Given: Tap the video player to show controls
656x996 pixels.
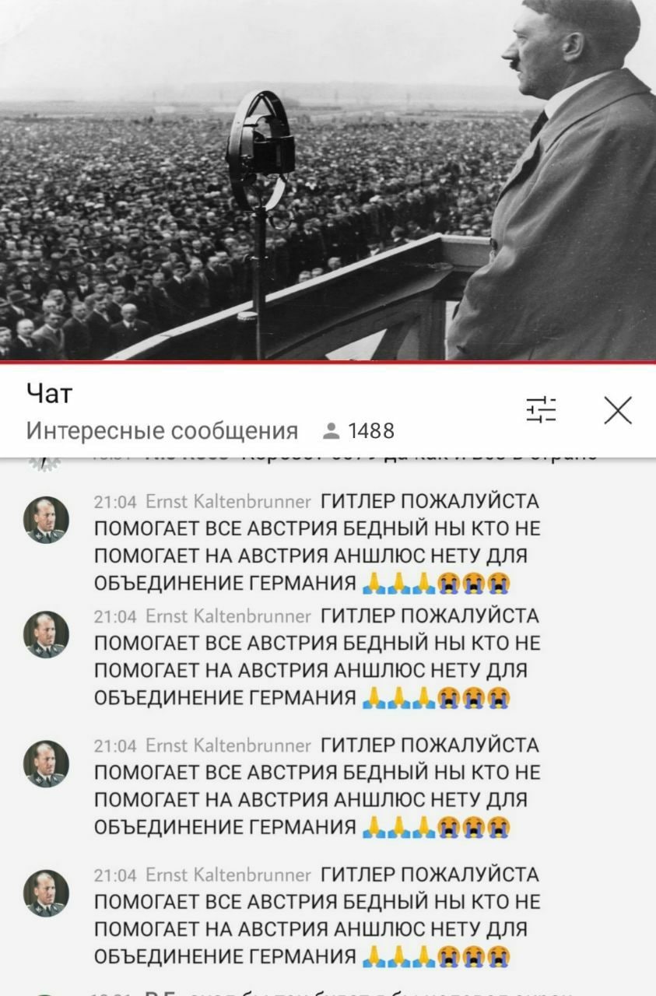Looking at the screenshot, I should point(328,180).
